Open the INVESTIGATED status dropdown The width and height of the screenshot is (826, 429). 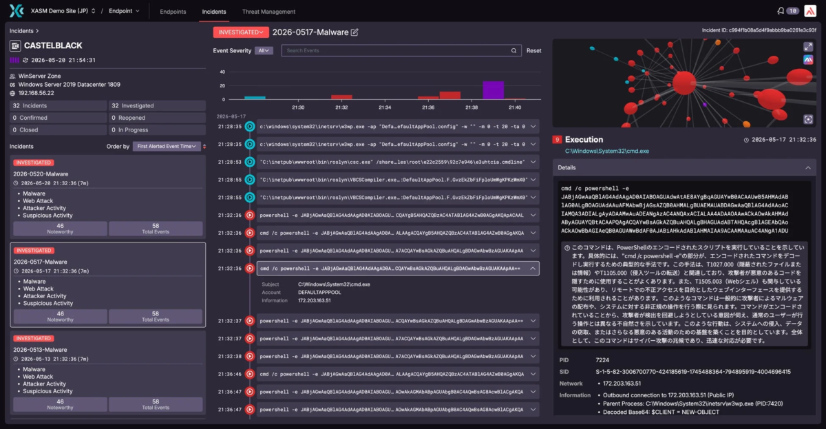(x=241, y=32)
